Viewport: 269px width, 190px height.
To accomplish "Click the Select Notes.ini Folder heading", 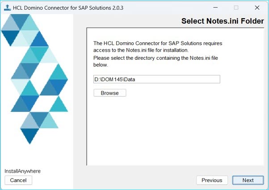I will [x=222, y=21].
